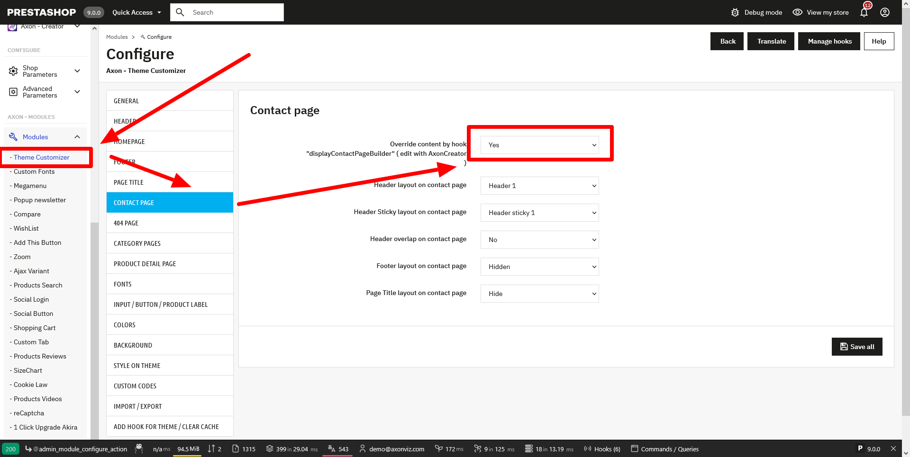Viewport: 910px width, 457px height.
Task: Open the Quick Access dropdown
Action: [x=136, y=12]
